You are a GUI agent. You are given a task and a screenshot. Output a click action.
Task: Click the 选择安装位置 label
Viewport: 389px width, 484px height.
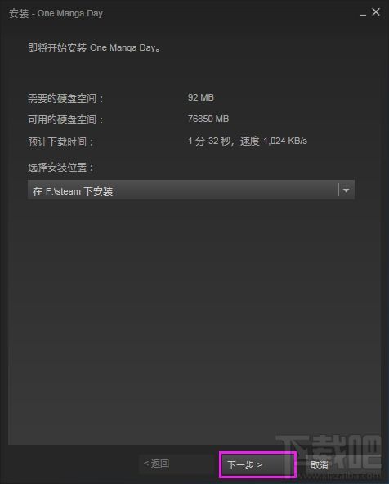coord(61,168)
